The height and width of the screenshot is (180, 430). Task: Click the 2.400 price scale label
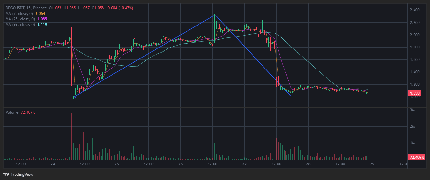[x=414, y=10]
